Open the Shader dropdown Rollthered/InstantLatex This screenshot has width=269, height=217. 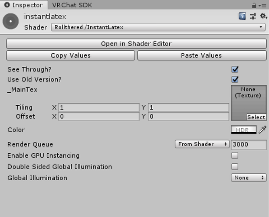click(158, 27)
